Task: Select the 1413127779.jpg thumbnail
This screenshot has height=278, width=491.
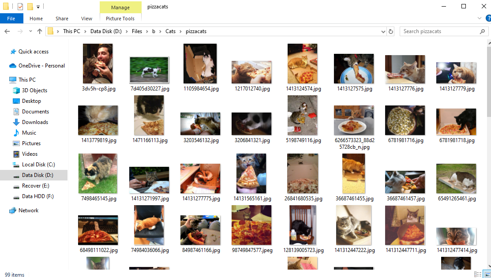Action: (456, 73)
